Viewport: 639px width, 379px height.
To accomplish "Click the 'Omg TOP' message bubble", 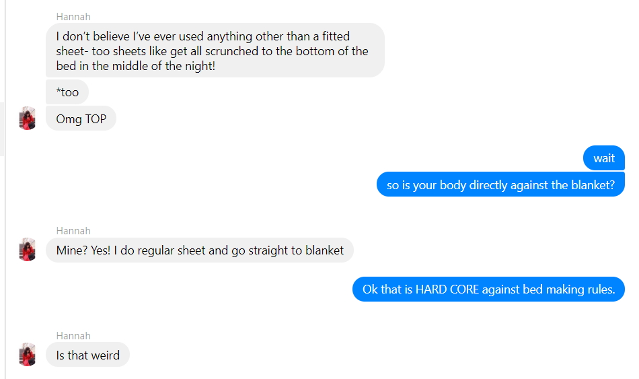I will [81, 118].
